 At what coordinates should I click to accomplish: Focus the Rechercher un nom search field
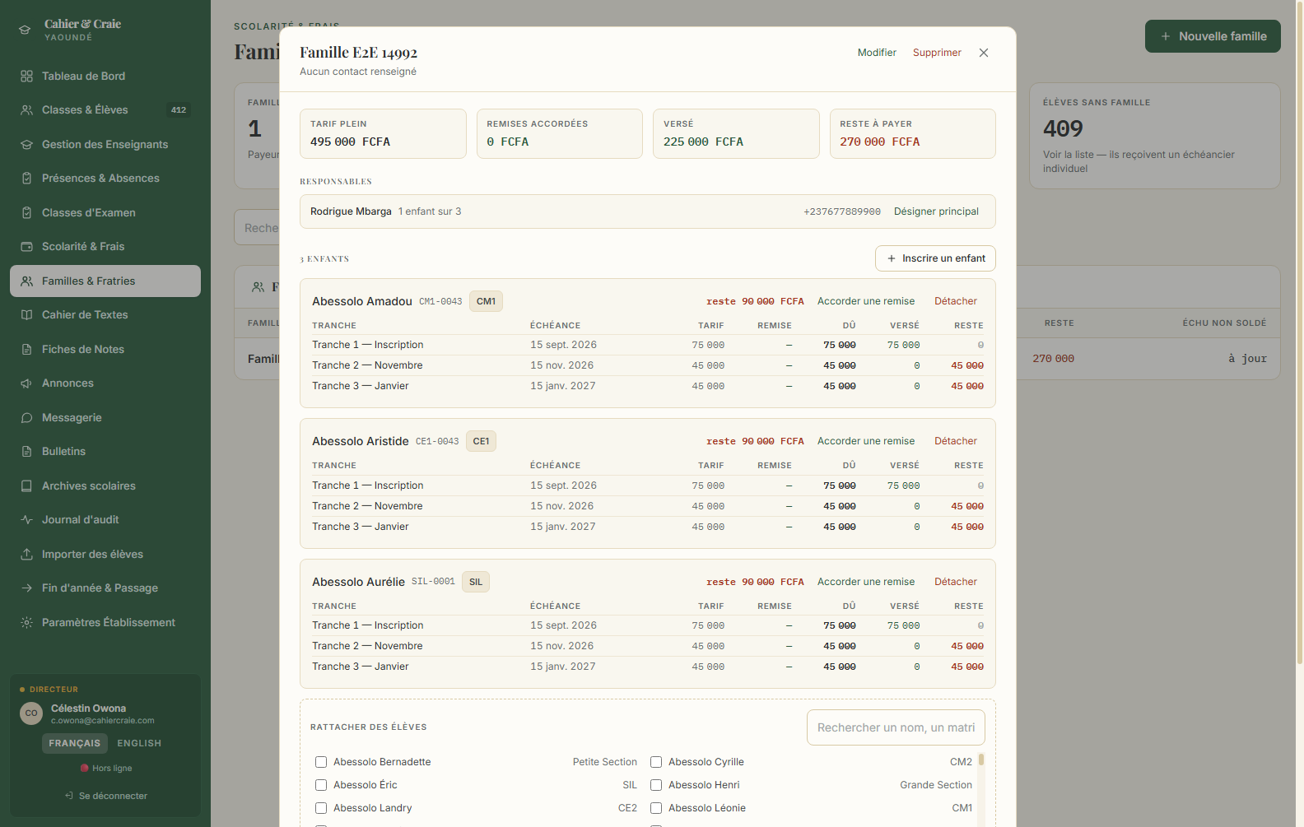tap(896, 727)
